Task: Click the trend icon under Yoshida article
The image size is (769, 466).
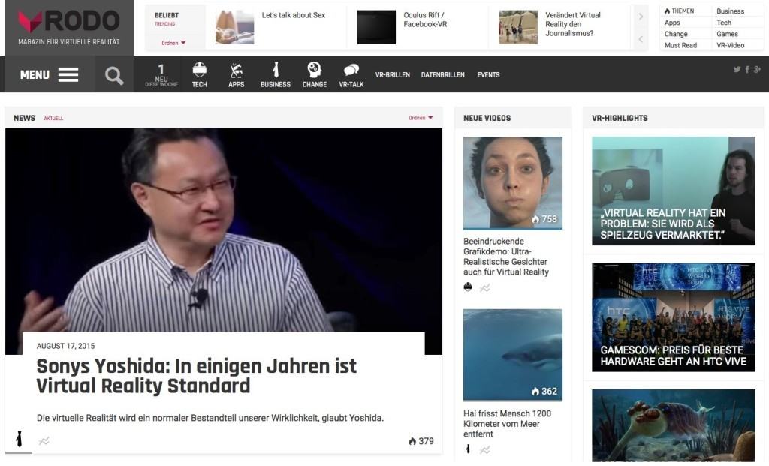Action: point(44,441)
